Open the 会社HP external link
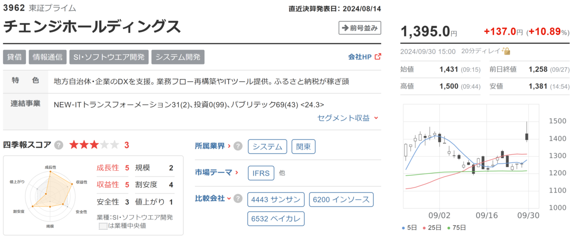This screenshot has width=574, height=236. pyautogui.click(x=364, y=57)
